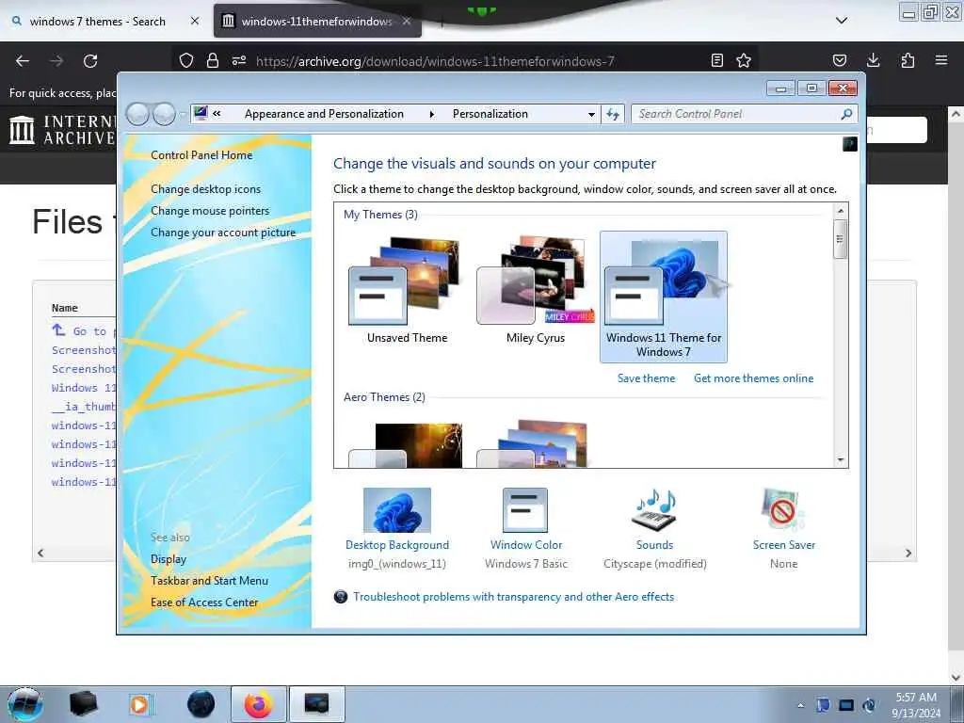The height and width of the screenshot is (723, 964).
Task: Switch to the windows 7 themes Search tab
Action: pos(98,22)
